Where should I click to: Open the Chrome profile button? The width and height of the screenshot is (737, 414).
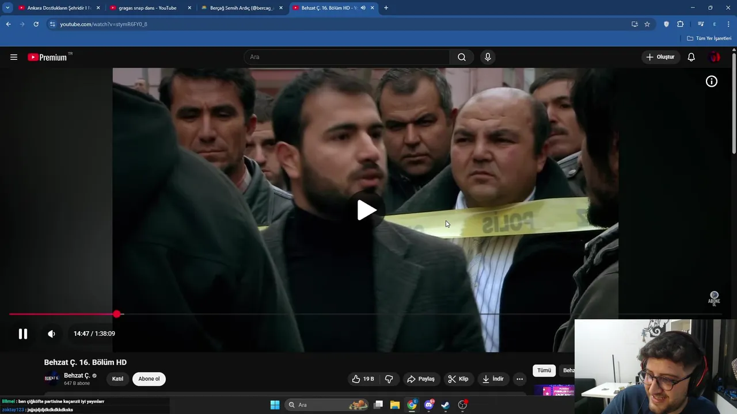(x=715, y=24)
